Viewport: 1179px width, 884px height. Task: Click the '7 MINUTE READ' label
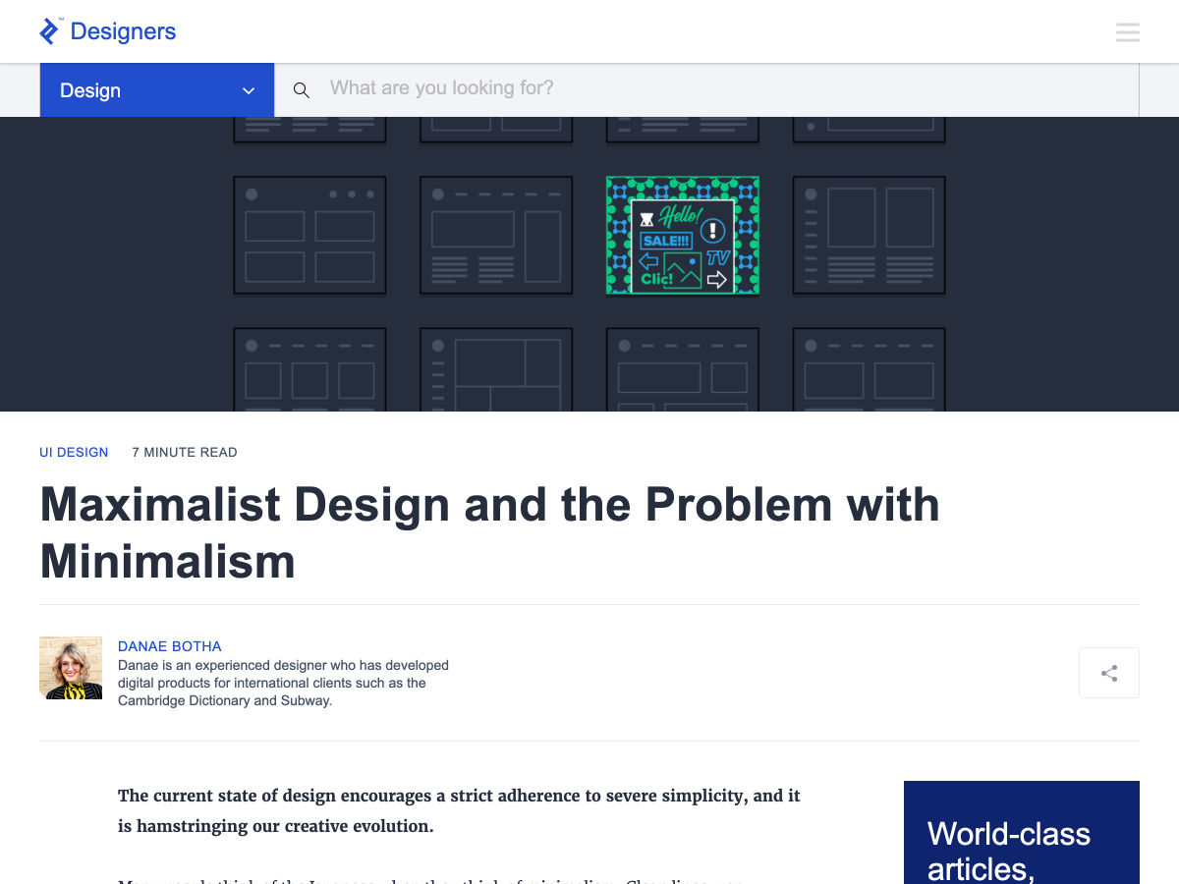pyautogui.click(x=185, y=453)
